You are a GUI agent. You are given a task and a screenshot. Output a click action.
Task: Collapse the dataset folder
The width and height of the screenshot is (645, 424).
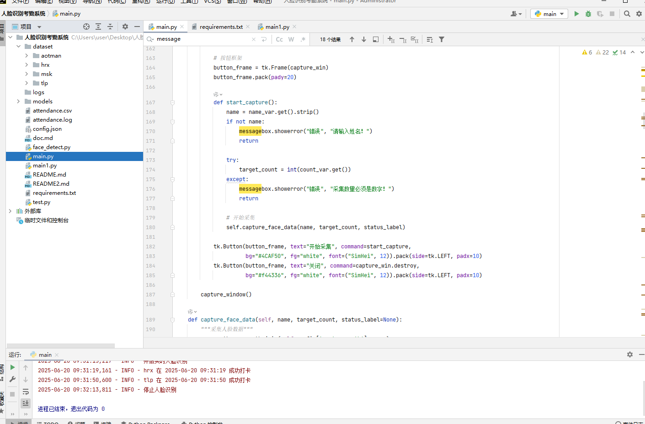point(18,46)
